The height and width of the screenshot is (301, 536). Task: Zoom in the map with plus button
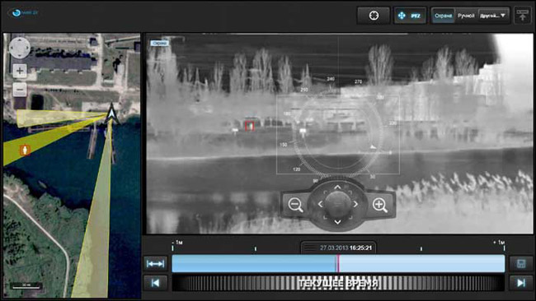click(20, 71)
